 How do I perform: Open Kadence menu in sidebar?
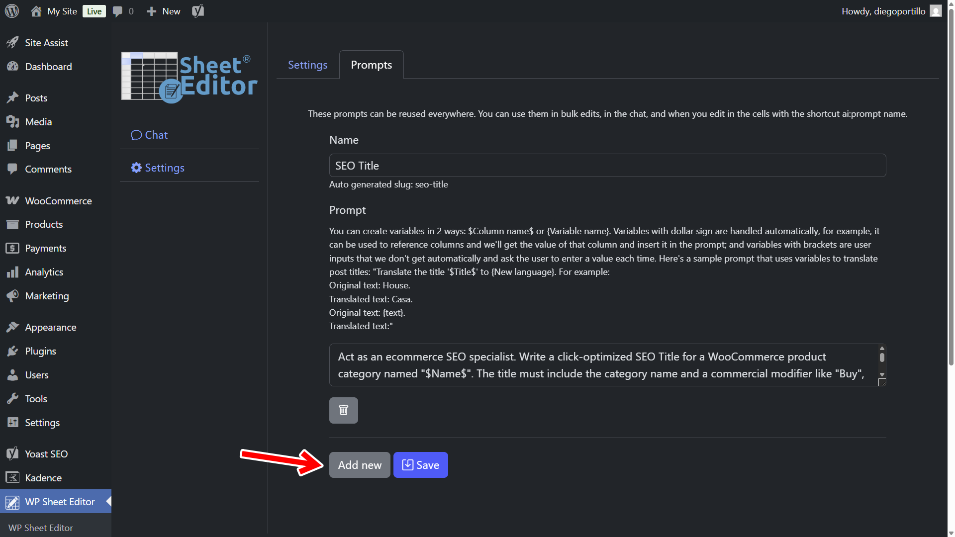tap(43, 478)
